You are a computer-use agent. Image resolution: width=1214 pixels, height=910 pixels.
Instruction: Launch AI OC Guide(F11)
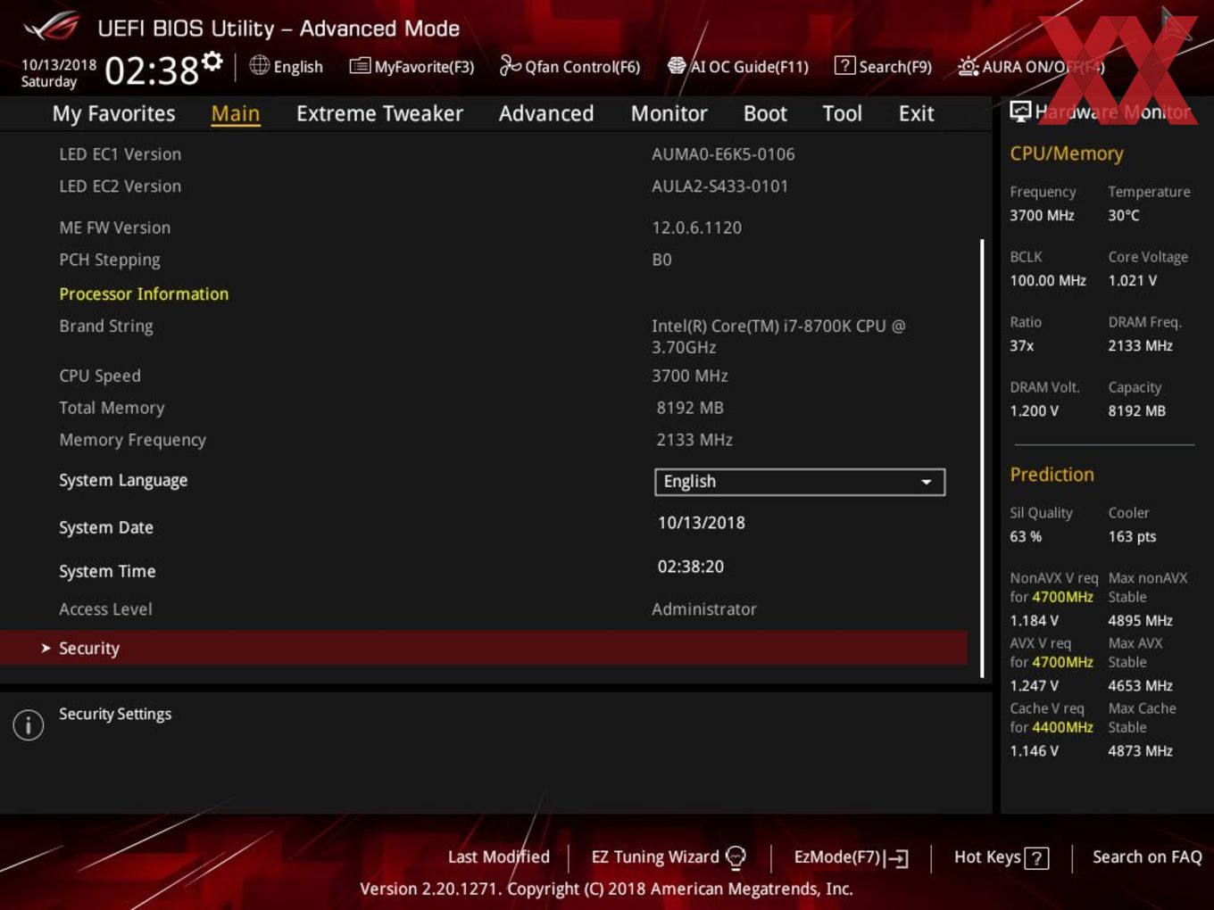[738, 66]
